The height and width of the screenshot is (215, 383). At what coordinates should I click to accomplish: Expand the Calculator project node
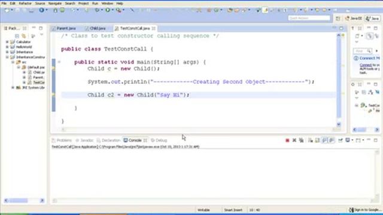pyautogui.click(x=7, y=42)
